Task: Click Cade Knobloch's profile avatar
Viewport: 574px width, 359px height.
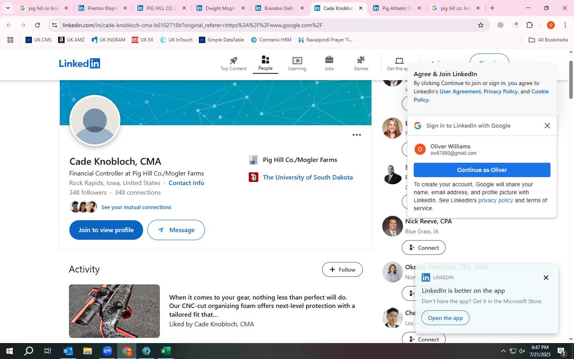Action: tap(95, 120)
